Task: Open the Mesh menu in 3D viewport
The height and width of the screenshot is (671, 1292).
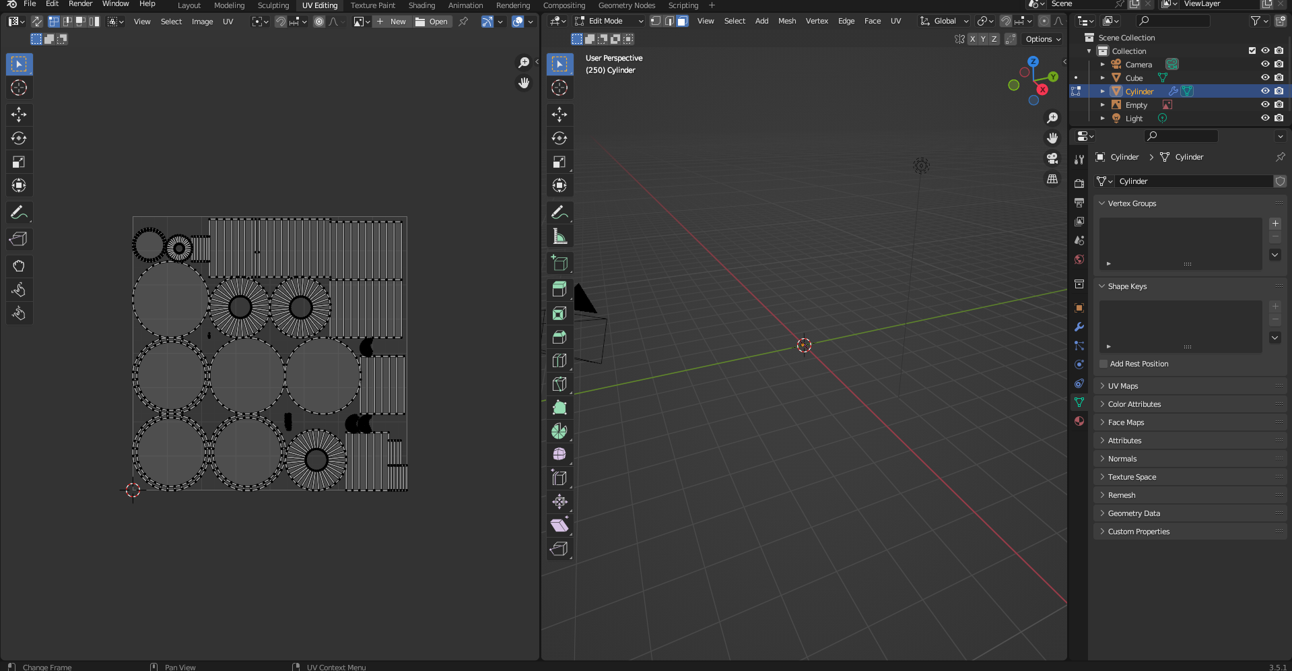Action: pos(786,21)
